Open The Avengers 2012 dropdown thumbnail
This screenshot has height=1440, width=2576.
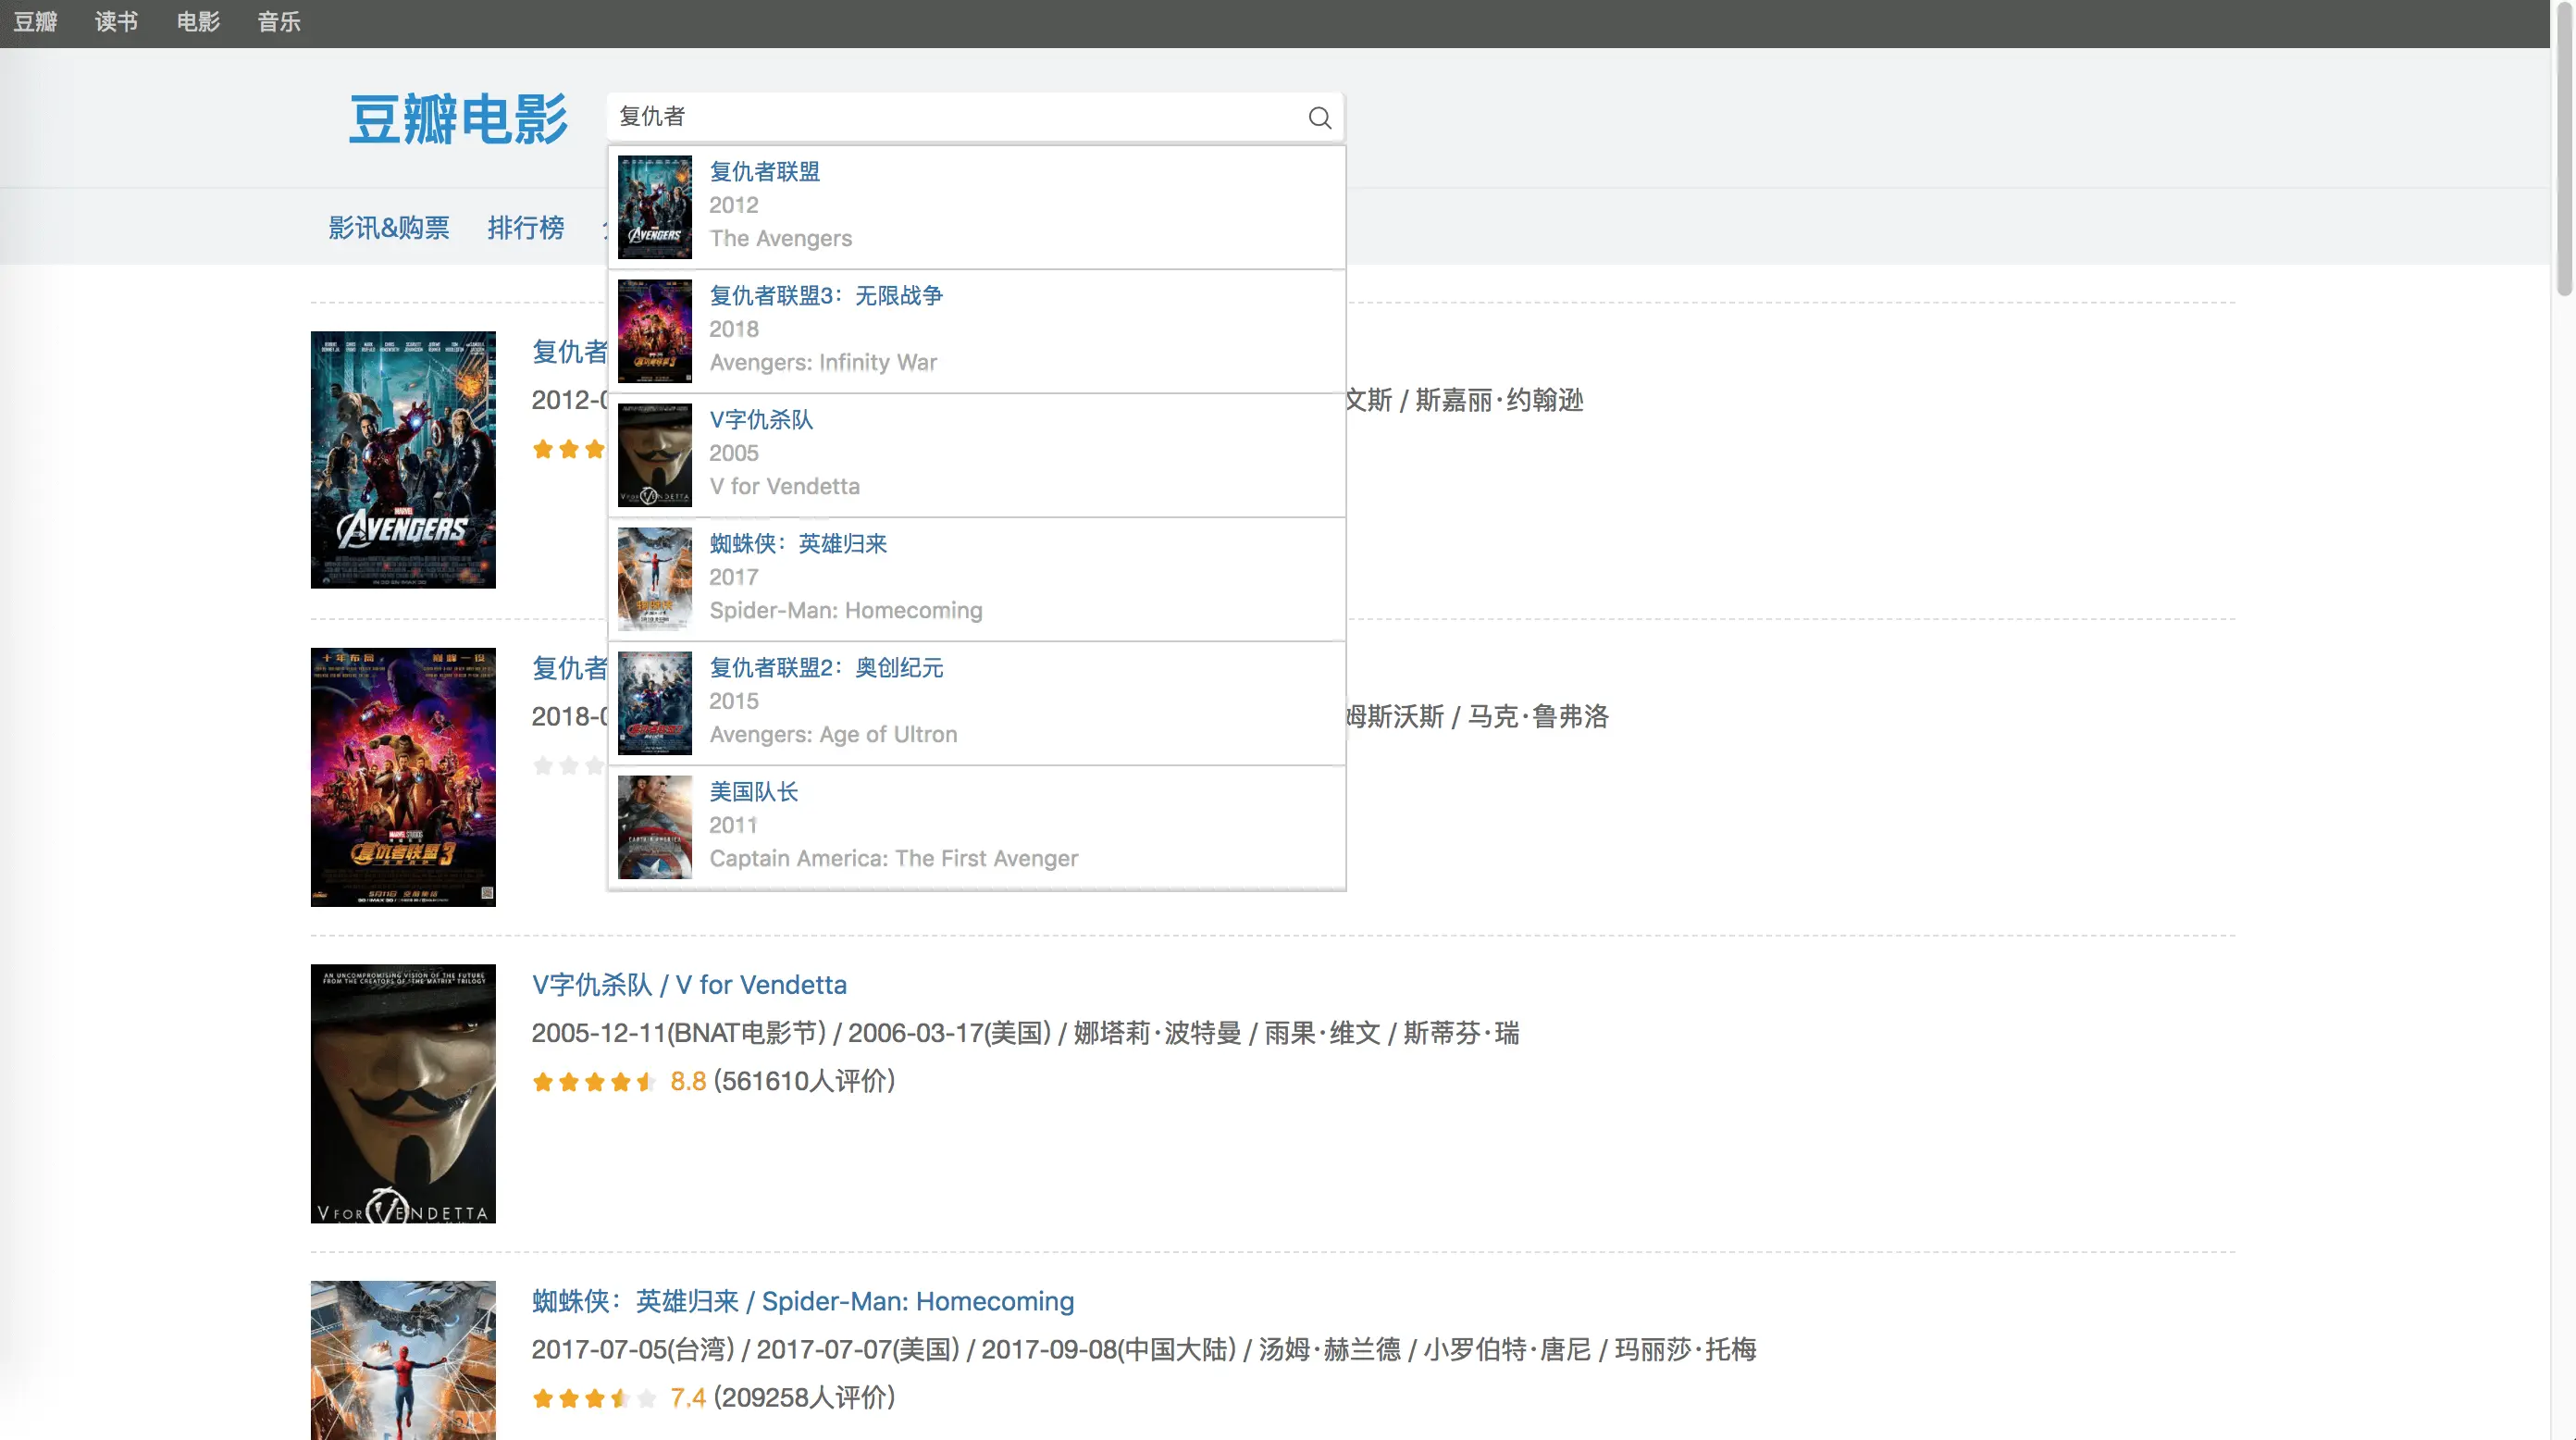[655, 207]
